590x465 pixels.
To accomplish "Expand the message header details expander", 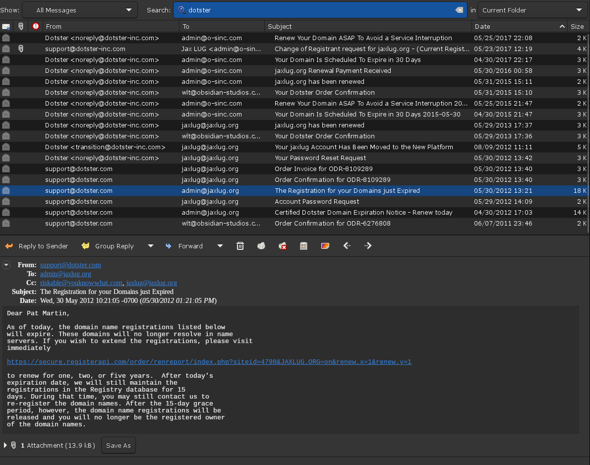I will pyautogui.click(x=6, y=265).
